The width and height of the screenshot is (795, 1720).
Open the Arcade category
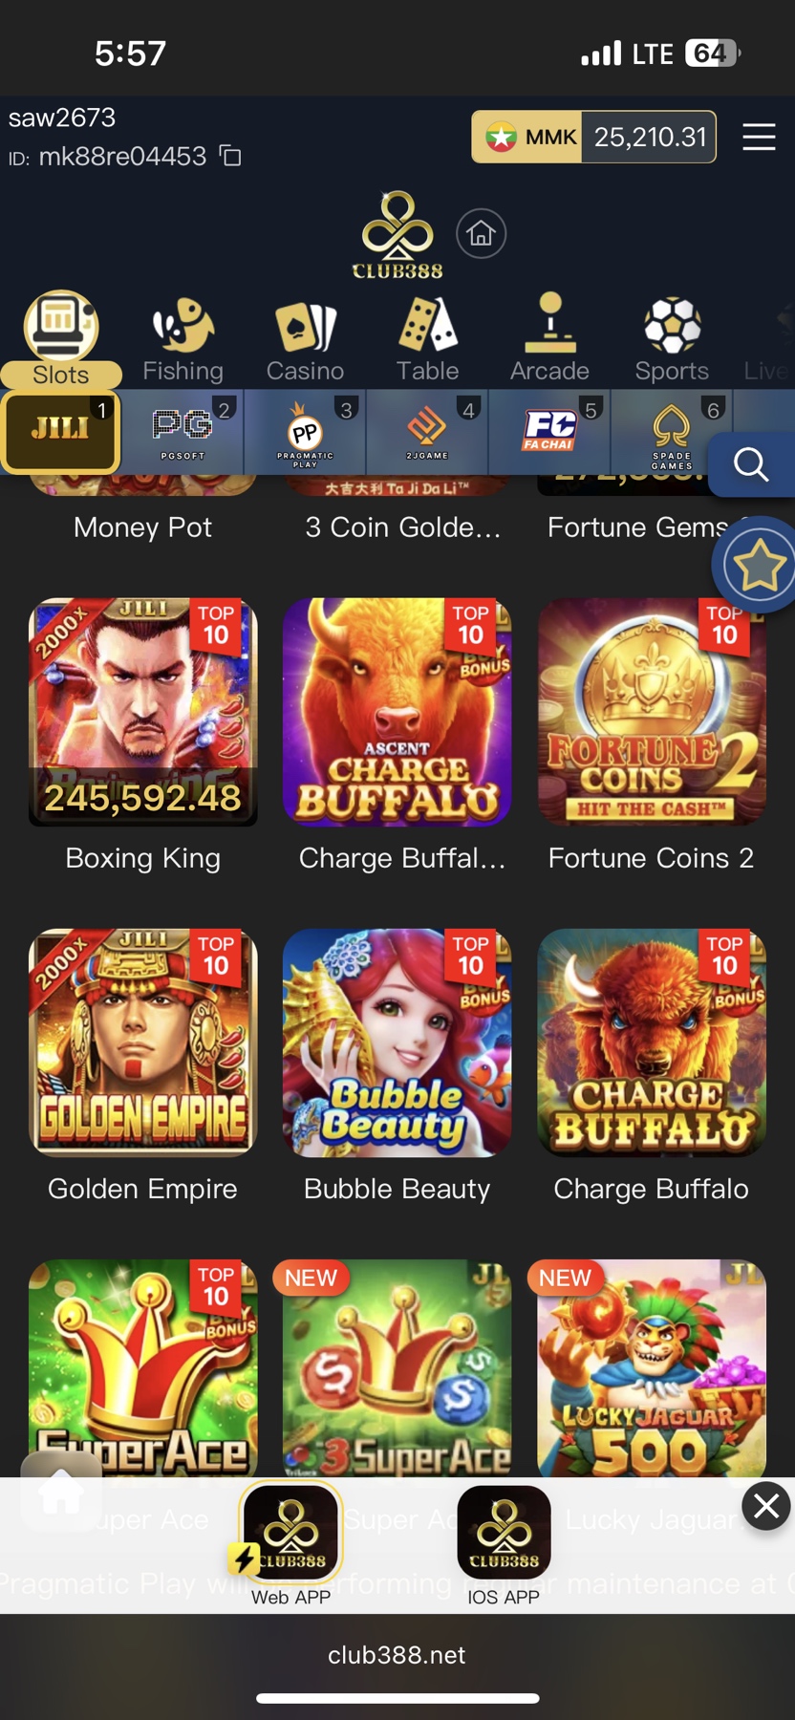pyautogui.click(x=549, y=340)
